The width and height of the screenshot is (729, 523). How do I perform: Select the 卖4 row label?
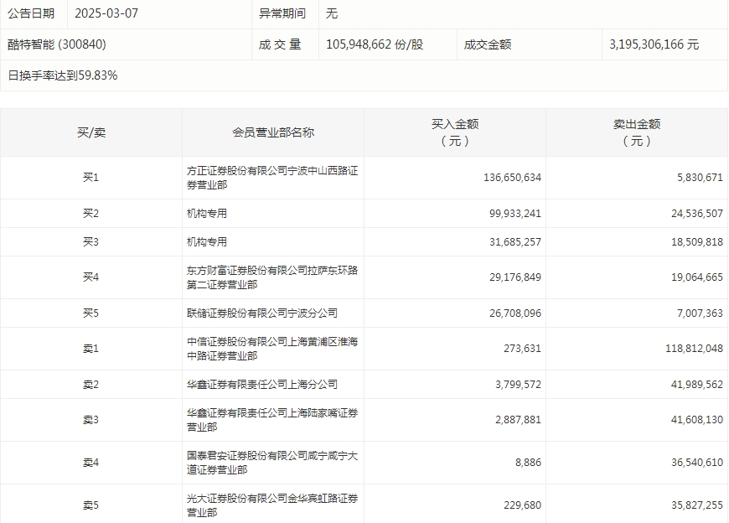point(91,463)
